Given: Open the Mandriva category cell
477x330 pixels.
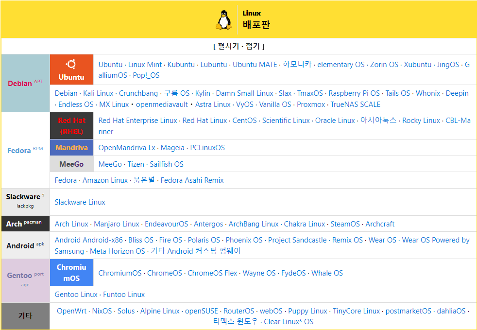Looking at the screenshot, I should tap(71, 148).
